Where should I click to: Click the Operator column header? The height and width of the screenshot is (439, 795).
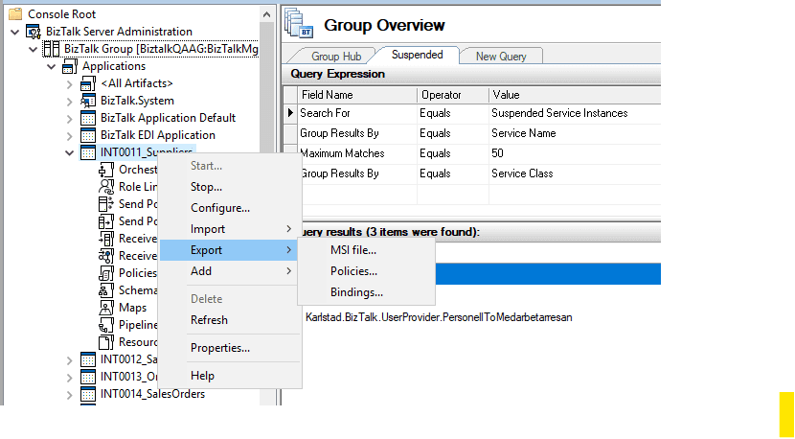(453, 95)
